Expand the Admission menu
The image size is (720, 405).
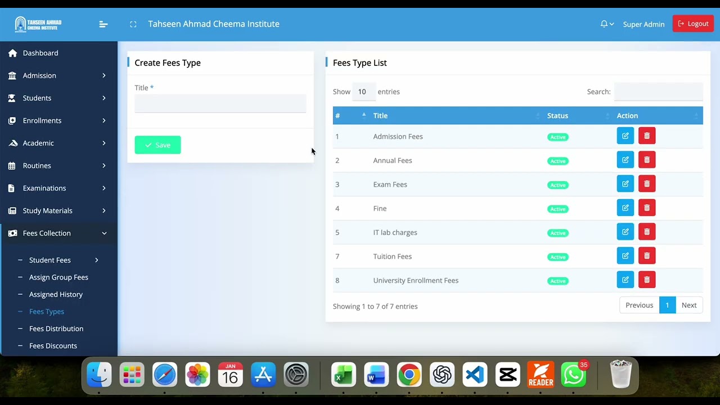pyautogui.click(x=57, y=75)
